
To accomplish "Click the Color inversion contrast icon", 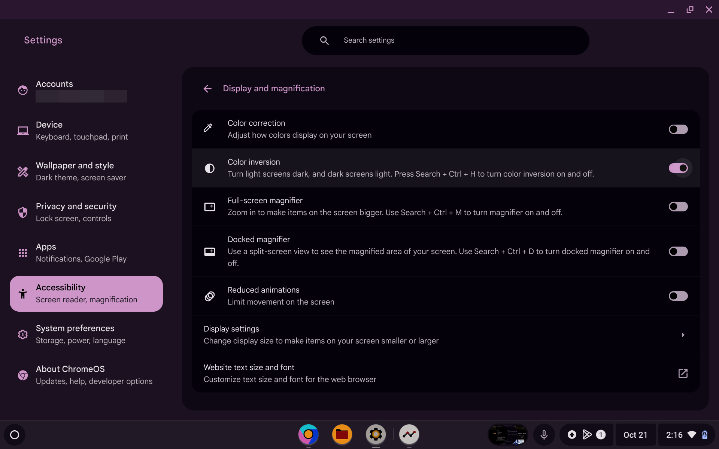I will click(210, 168).
